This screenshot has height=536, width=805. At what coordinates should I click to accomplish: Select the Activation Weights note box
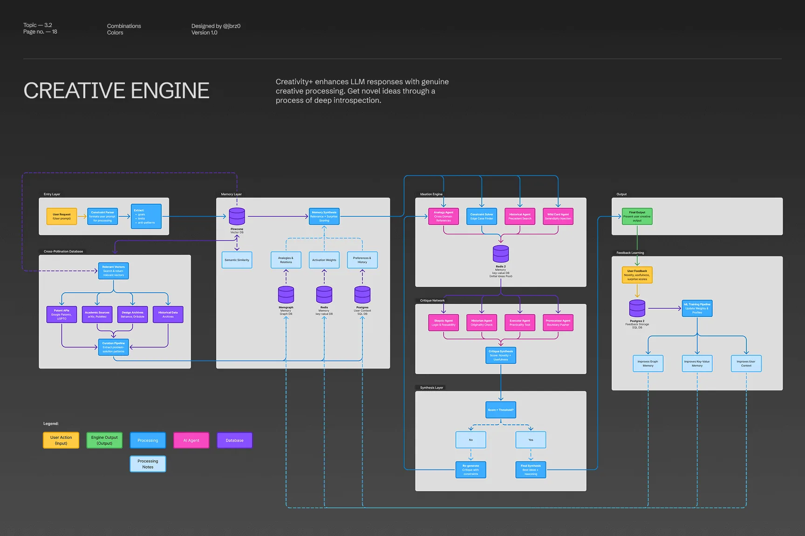[324, 260]
